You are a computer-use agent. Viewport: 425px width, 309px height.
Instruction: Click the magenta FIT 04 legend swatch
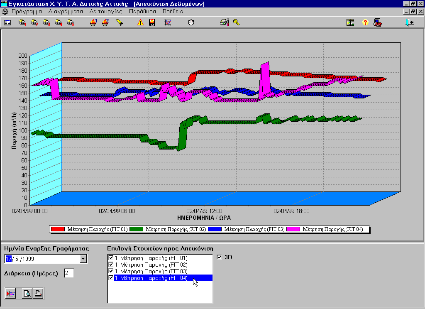click(x=294, y=229)
